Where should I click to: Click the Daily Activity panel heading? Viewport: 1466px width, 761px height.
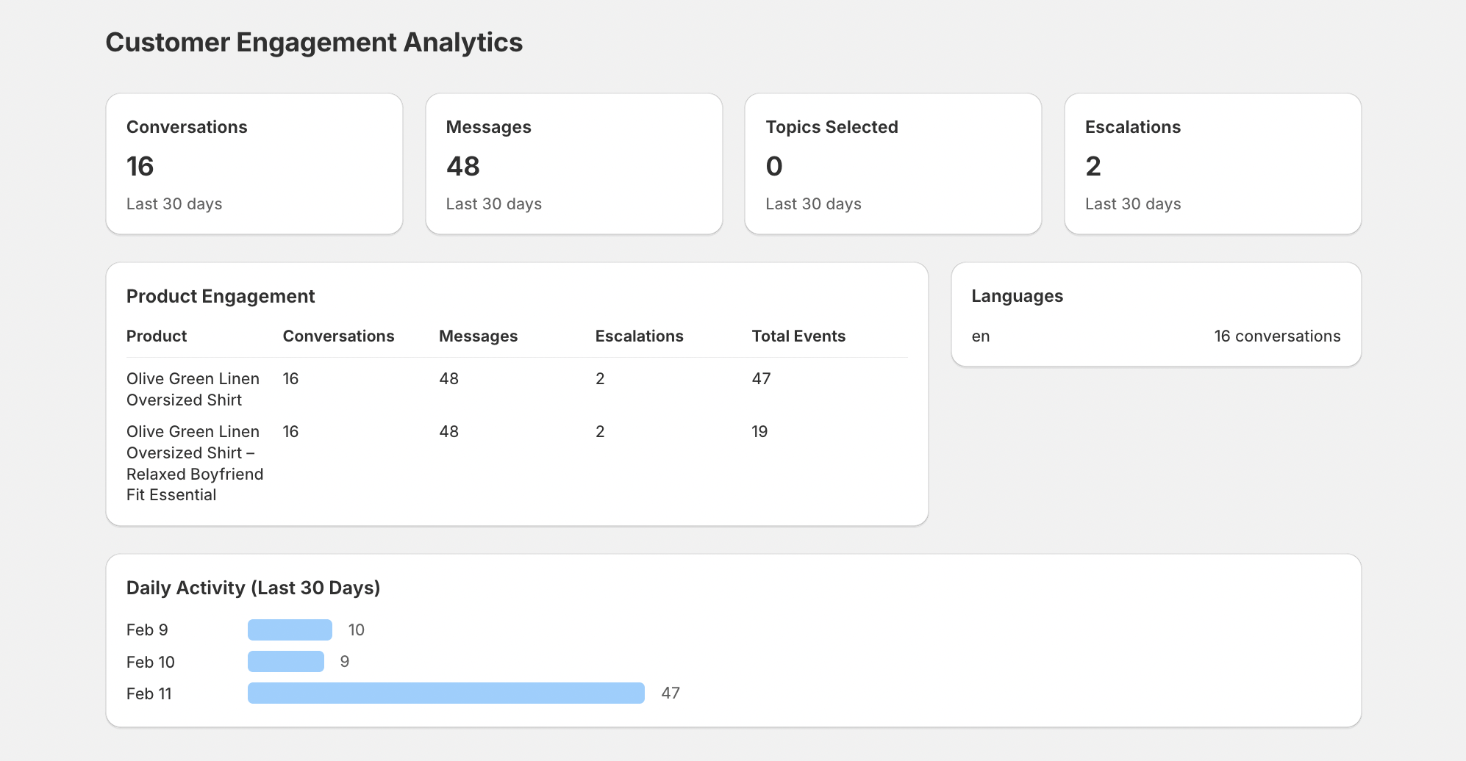(x=253, y=588)
